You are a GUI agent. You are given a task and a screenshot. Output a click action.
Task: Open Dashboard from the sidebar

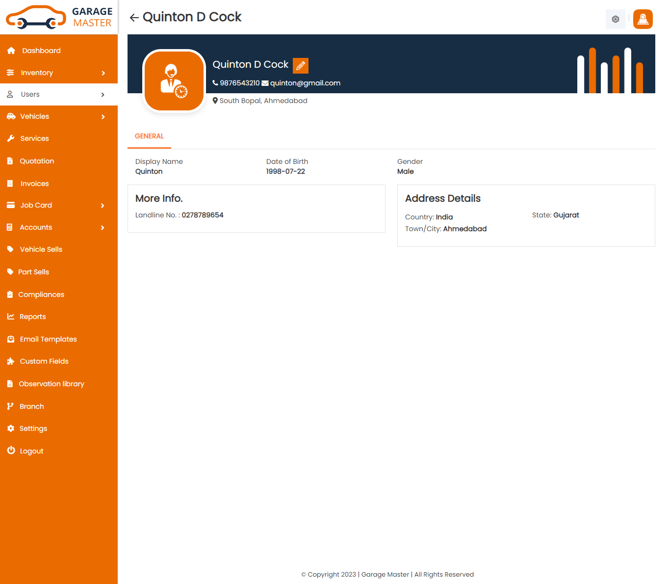coord(41,51)
